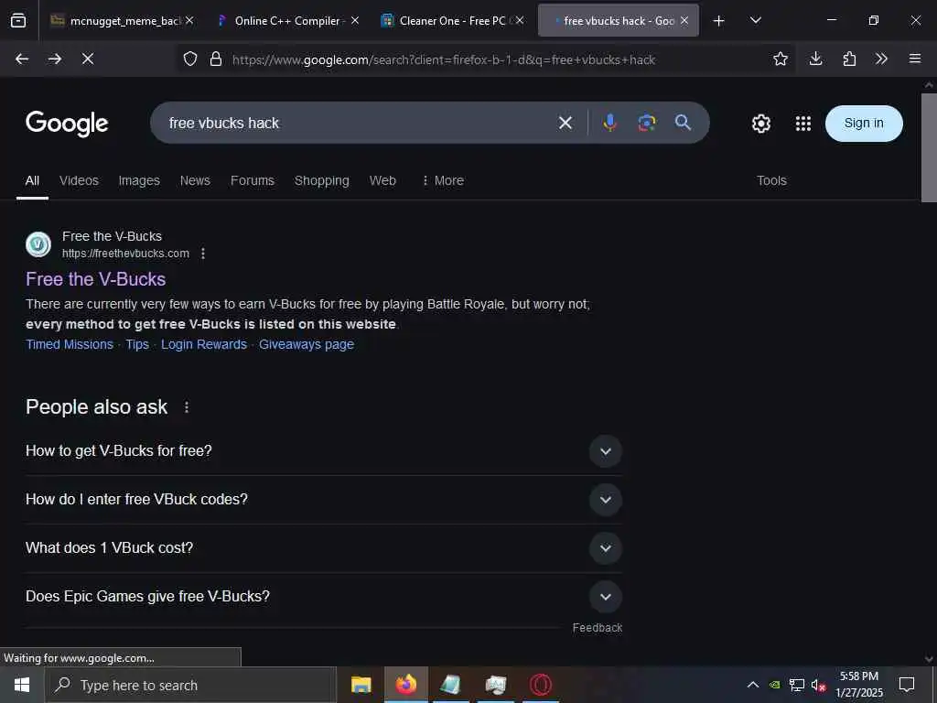Click the browser address bar URL
The image size is (937, 703).
(444, 59)
